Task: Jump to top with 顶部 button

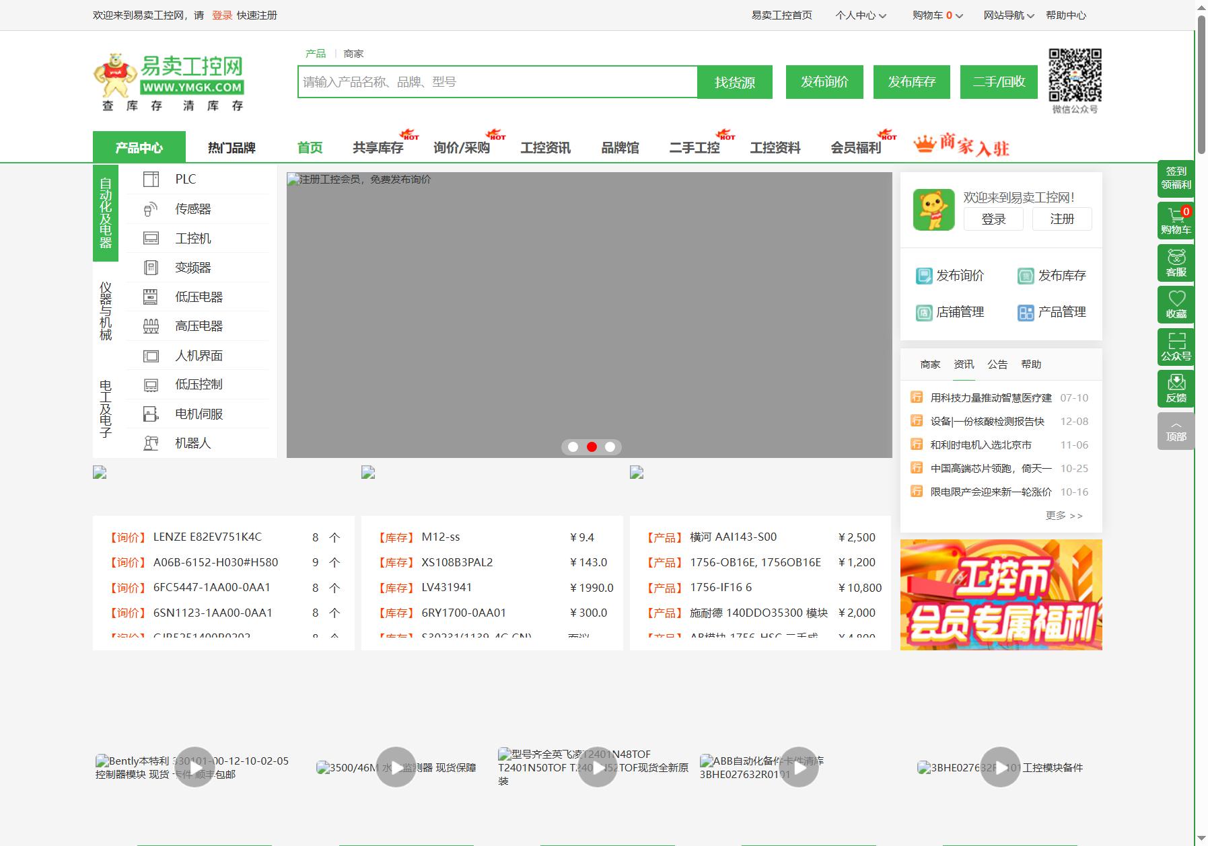Action: point(1176,430)
